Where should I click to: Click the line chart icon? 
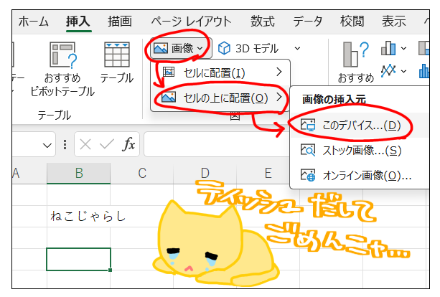pyautogui.click(x=388, y=70)
